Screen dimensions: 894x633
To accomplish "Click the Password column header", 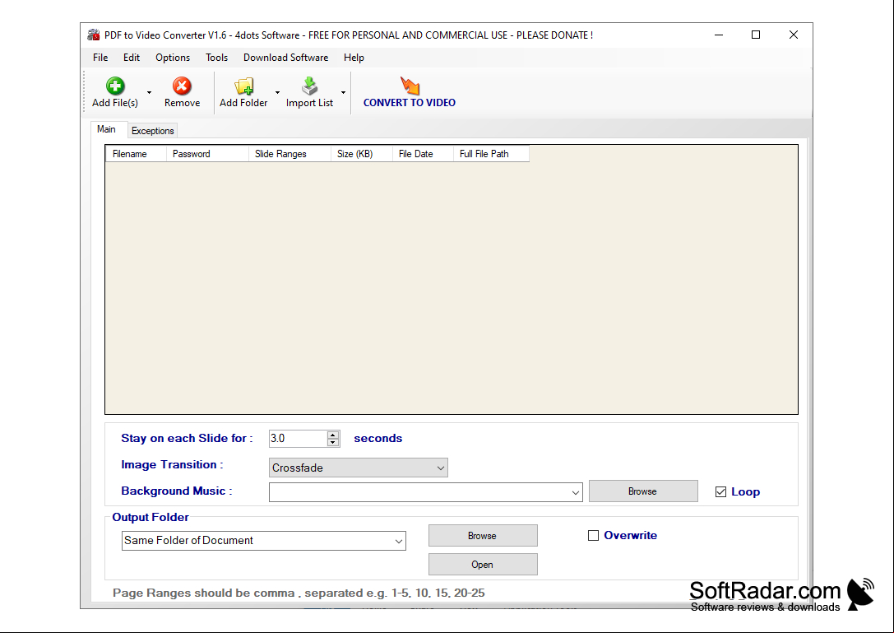I will point(207,154).
